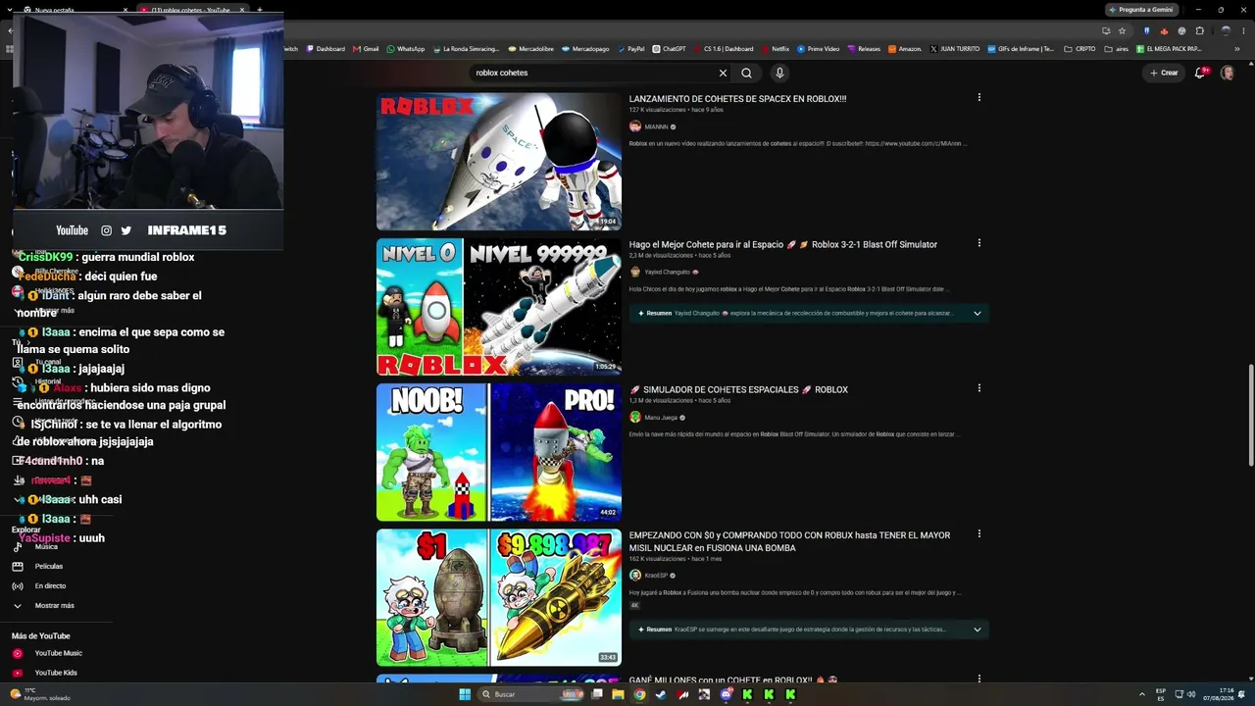Open 'EMPEZANDO CON $0' video title
1255x706 pixels.
pyautogui.click(x=789, y=541)
